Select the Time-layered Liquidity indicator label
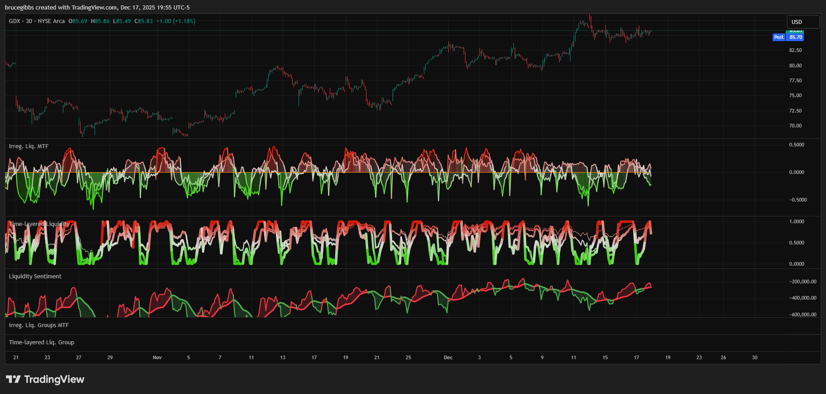The width and height of the screenshot is (826, 394). 39,224
